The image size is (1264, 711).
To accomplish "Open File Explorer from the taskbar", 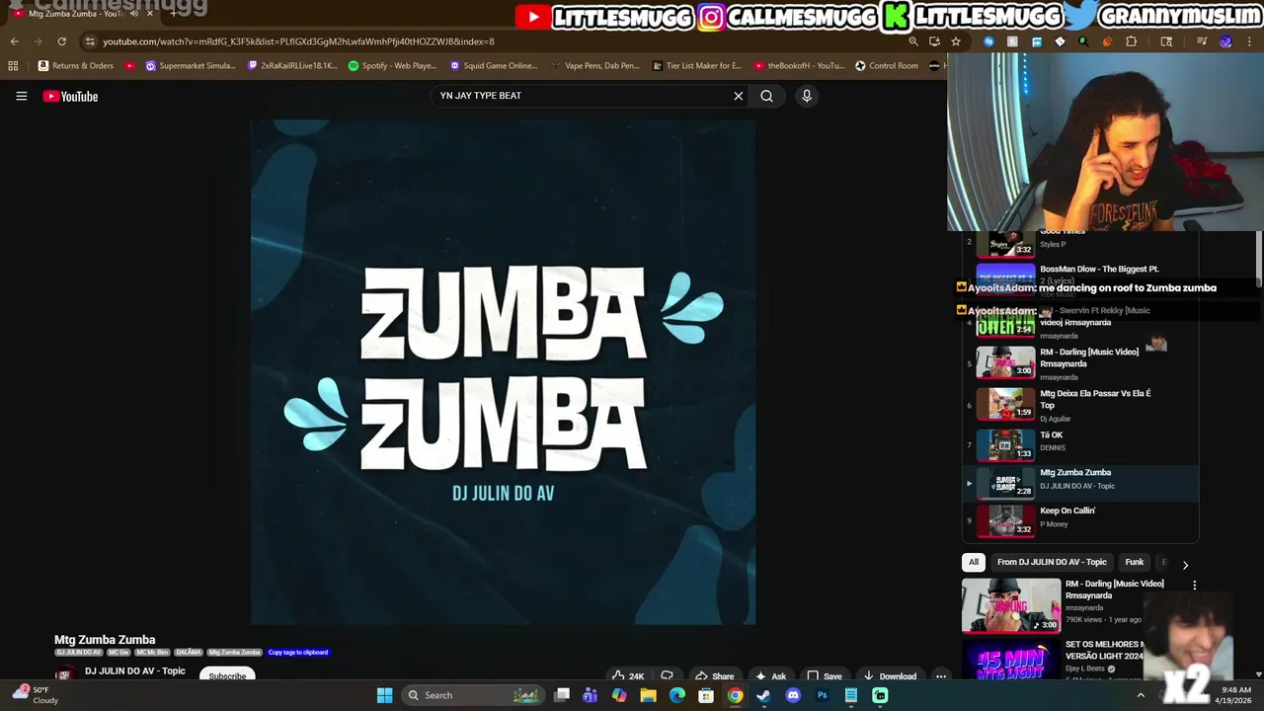I will (x=648, y=695).
